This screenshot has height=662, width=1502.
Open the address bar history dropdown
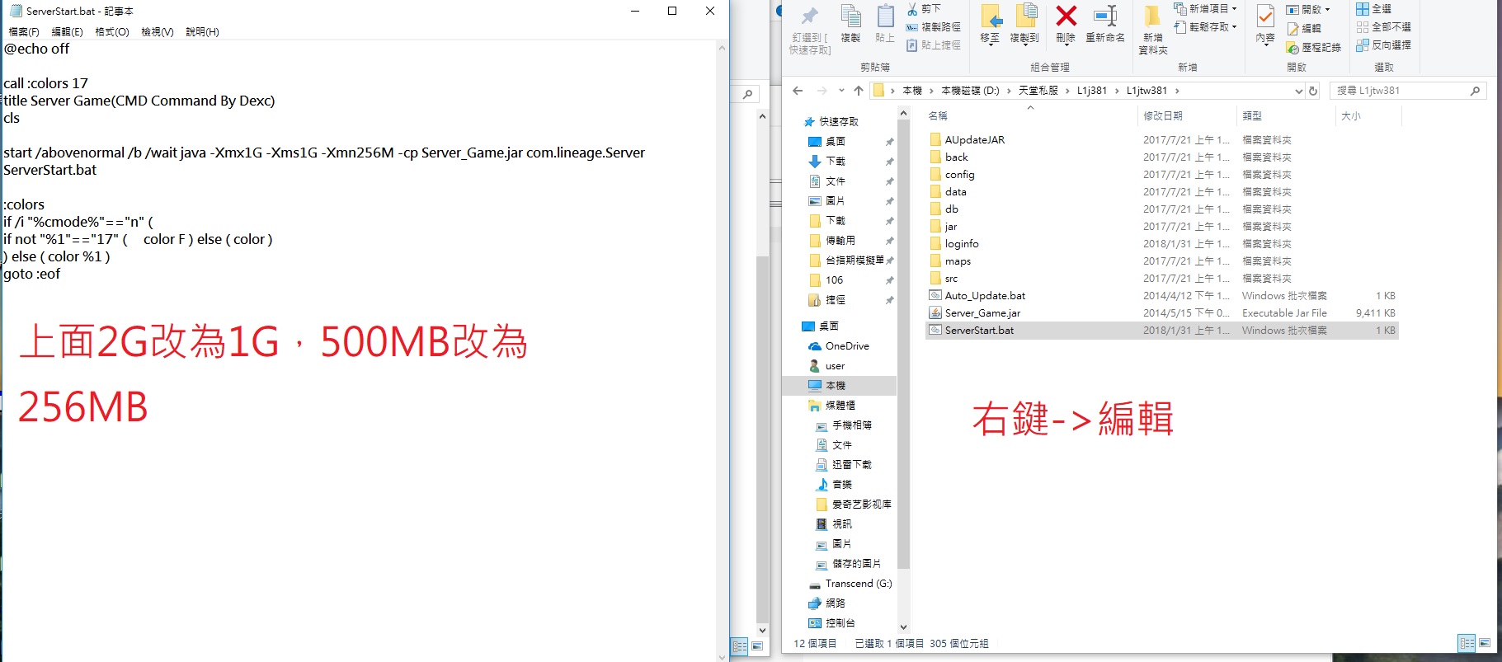coord(1298,91)
